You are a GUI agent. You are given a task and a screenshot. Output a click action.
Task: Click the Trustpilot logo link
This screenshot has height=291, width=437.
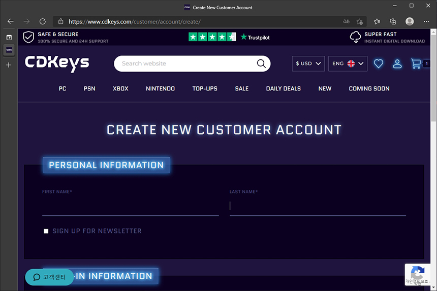pyautogui.click(x=255, y=37)
